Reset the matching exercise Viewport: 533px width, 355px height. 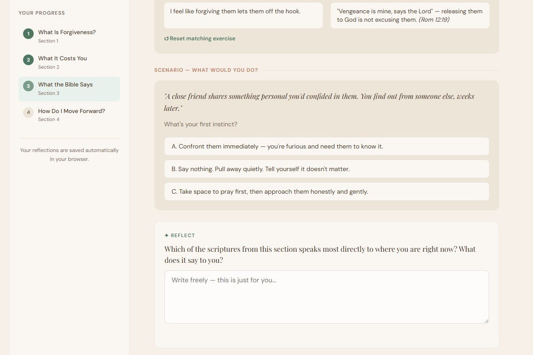tap(200, 39)
